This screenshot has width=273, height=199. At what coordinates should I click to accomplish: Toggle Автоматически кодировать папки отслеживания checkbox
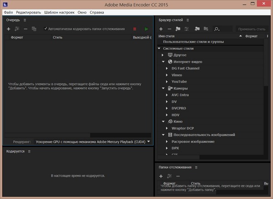click(45, 29)
